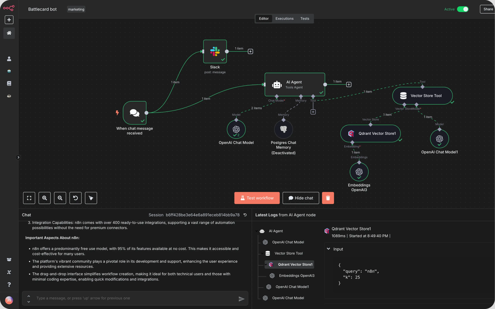Image resolution: width=495 pixels, height=309 pixels.
Task: Click the chat message input field
Action: [135, 298]
